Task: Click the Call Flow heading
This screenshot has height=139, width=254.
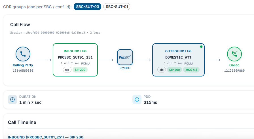Action: [20, 24]
